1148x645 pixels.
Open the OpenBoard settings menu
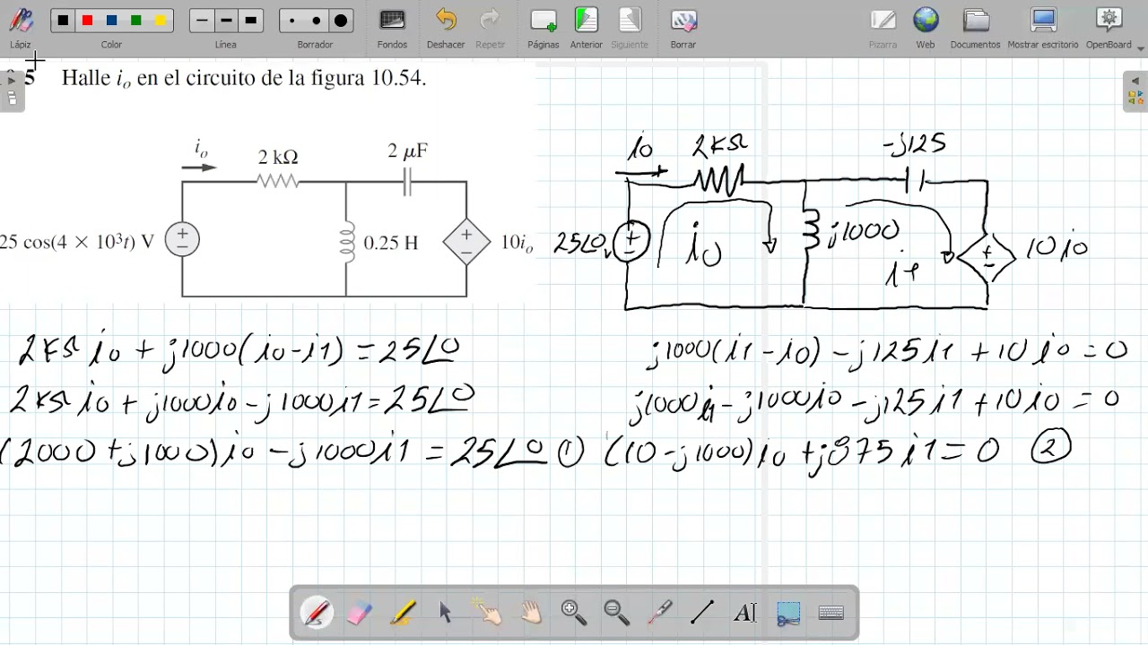[x=1109, y=27]
